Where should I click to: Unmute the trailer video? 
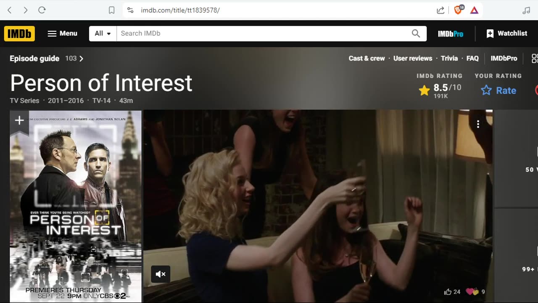click(x=161, y=274)
